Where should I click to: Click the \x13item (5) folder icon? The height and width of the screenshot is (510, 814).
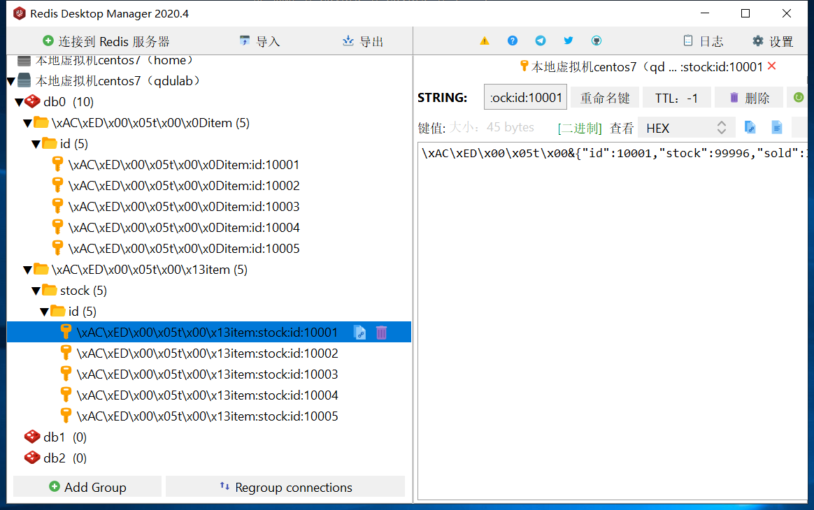41,269
